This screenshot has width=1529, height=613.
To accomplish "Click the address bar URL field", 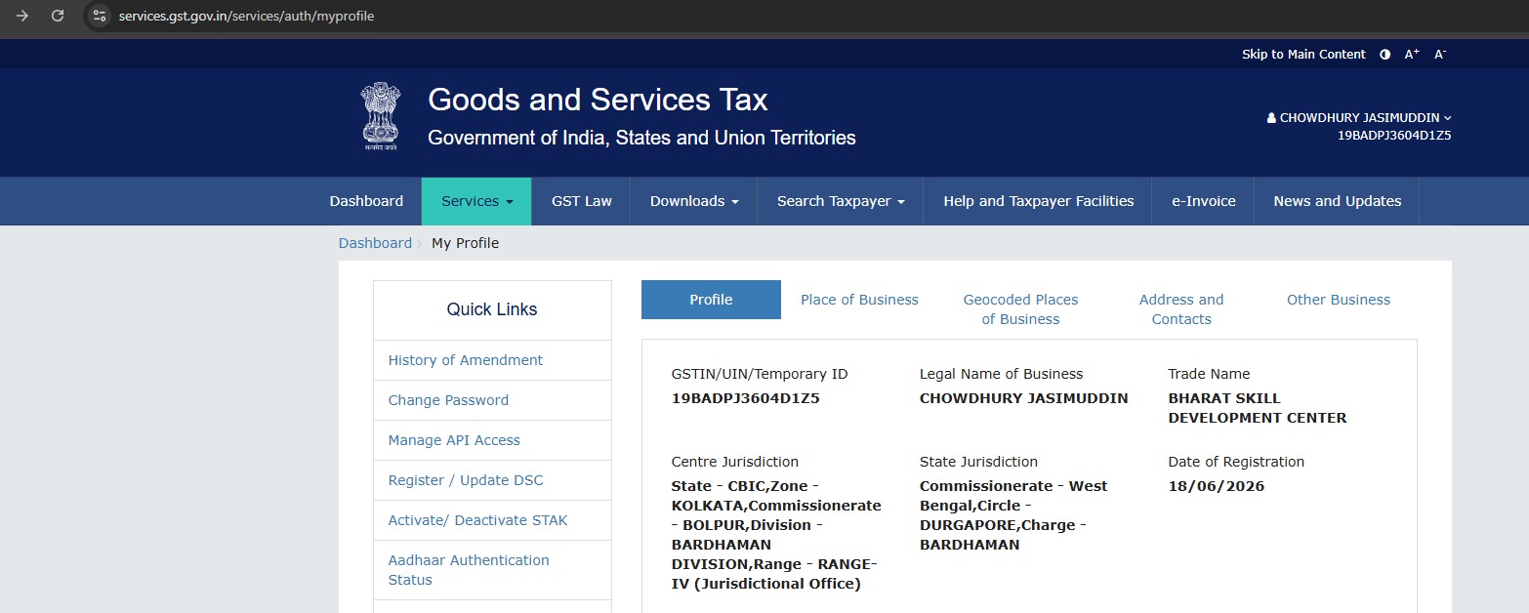I will coord(246,16).
